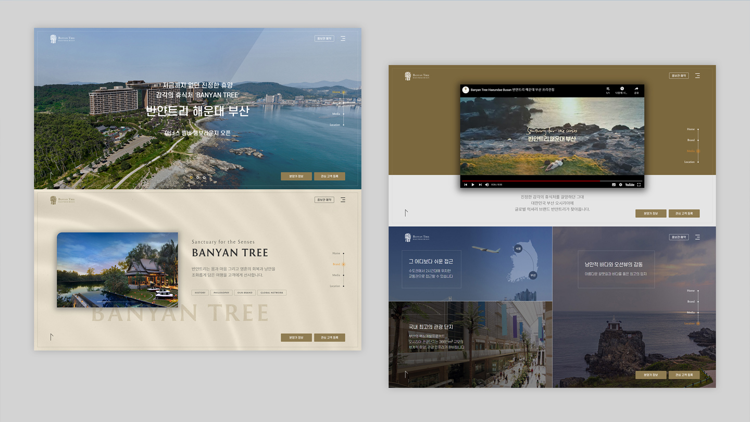This screenshot has height=422, width=750.
Task: Open the GLOBAL NETWORK tab
Action: point(271,293)
